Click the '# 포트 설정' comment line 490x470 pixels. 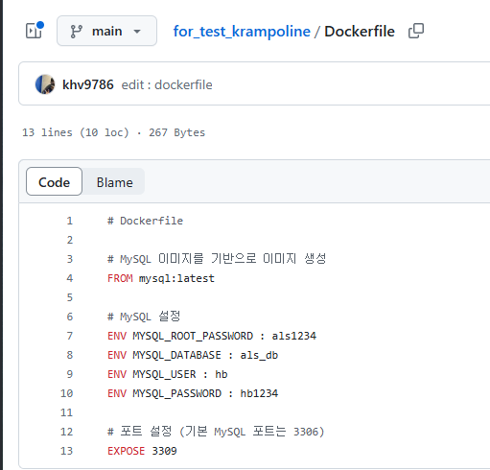pyautogui.click(x=216, y=432)
